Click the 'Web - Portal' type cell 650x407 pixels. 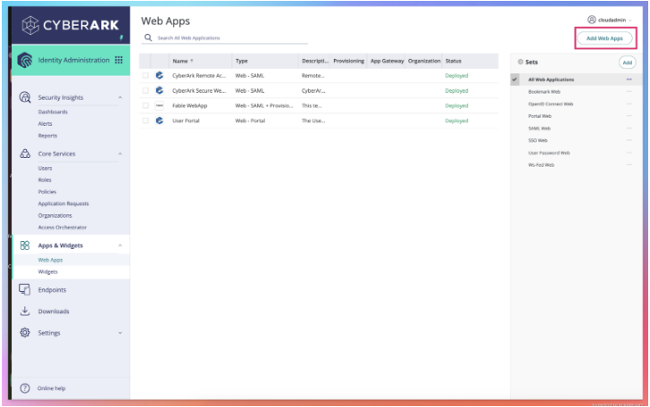point(250,120)
